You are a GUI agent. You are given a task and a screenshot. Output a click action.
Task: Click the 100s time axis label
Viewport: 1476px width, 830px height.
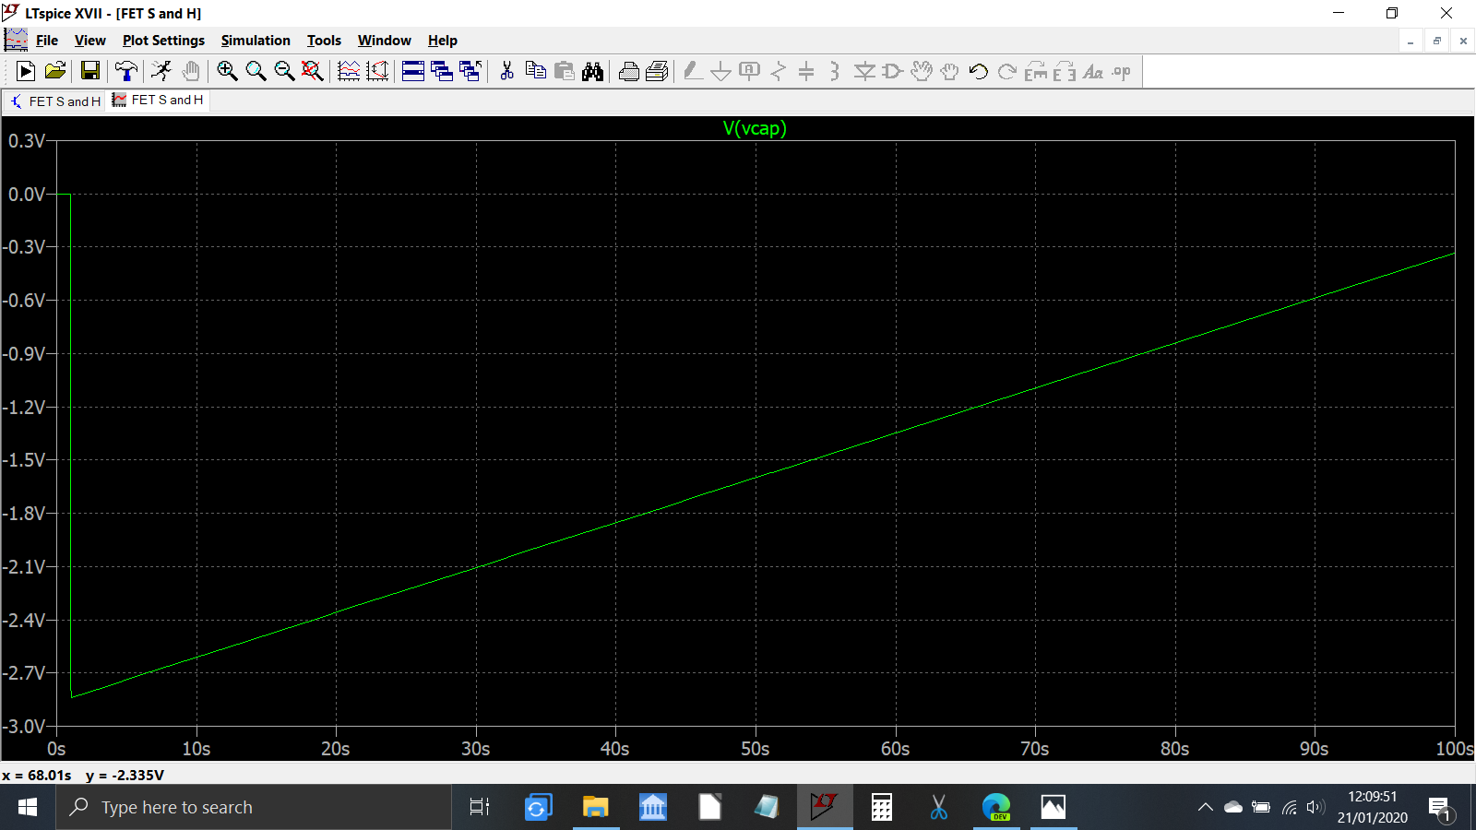click(1455, 749)
